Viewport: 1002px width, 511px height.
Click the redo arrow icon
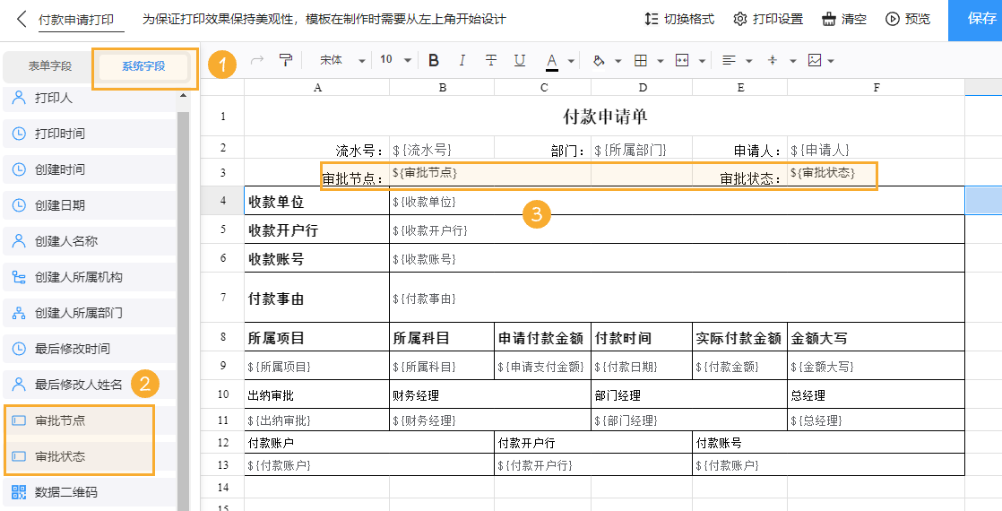click(x=257, y=60)
